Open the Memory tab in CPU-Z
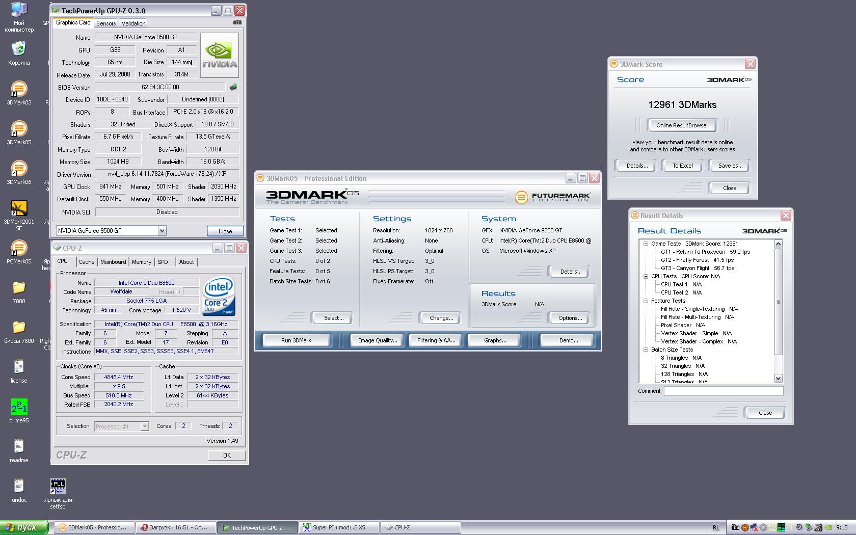The height and width of the screenshot is (535, 856). tap(142, 262)
